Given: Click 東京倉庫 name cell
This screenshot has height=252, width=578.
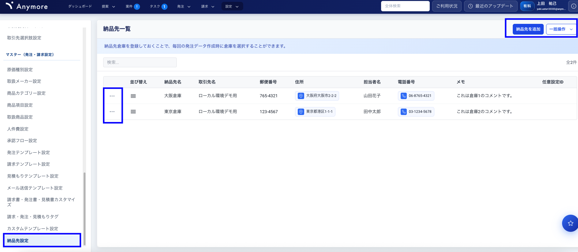Looking at the screenshot, I should (173, 112).
